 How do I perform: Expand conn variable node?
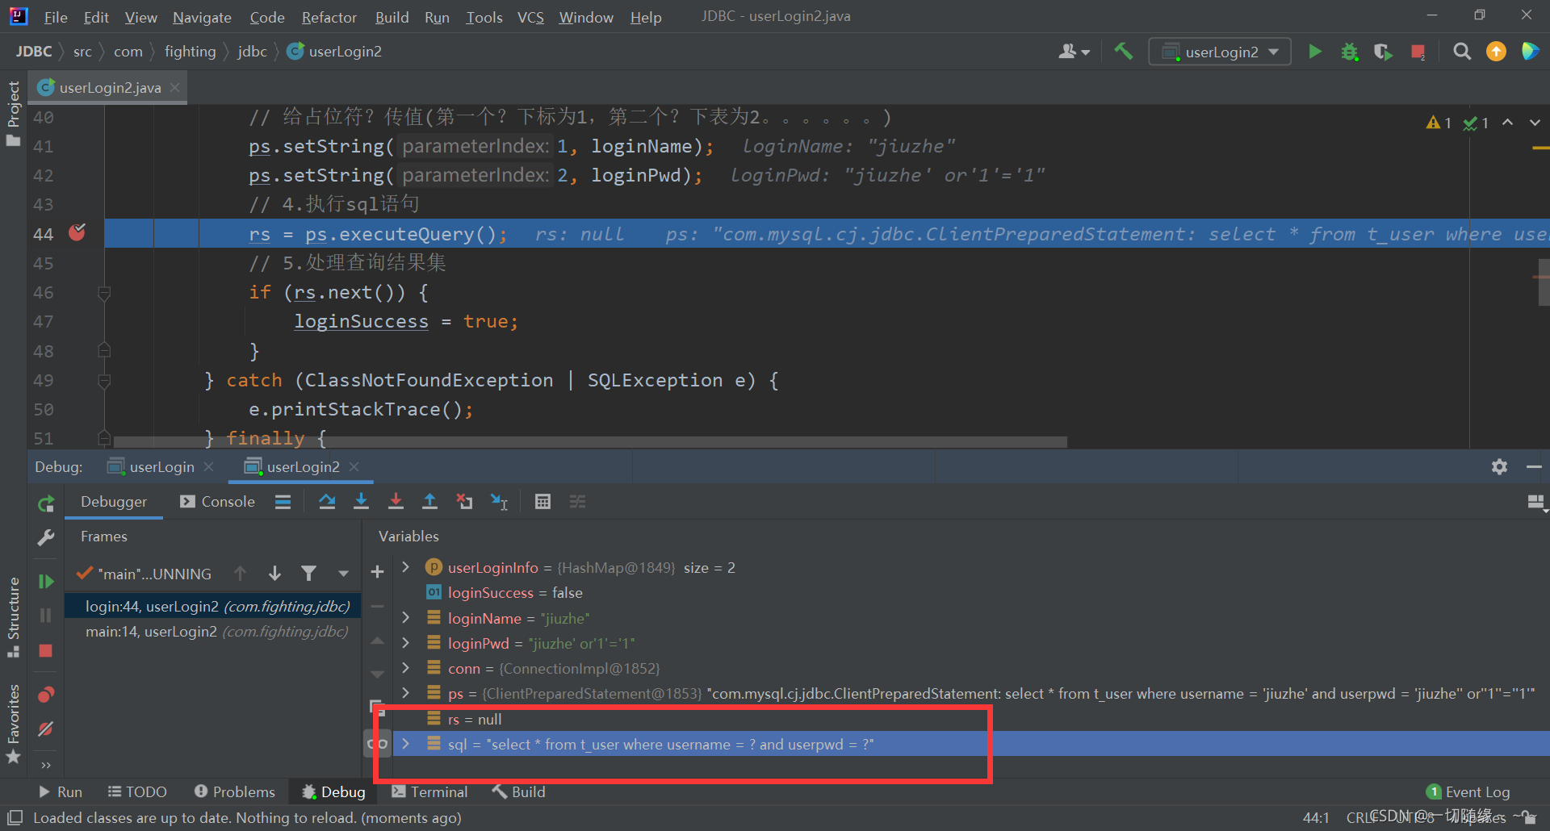pos(406,668)
